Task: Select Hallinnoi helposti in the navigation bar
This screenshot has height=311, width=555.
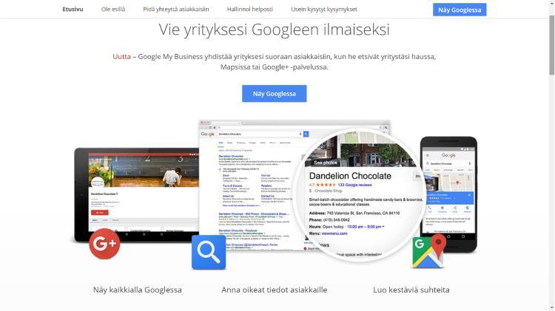Action: (250, 9)
